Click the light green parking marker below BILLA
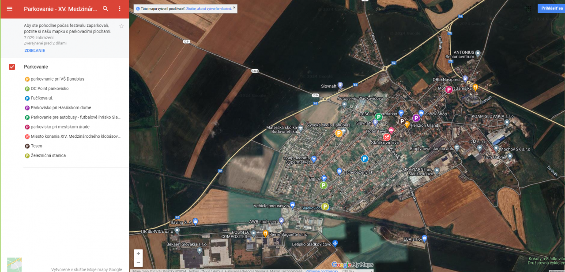Viewport: 565px width, 272px height. tap(324, 185)
